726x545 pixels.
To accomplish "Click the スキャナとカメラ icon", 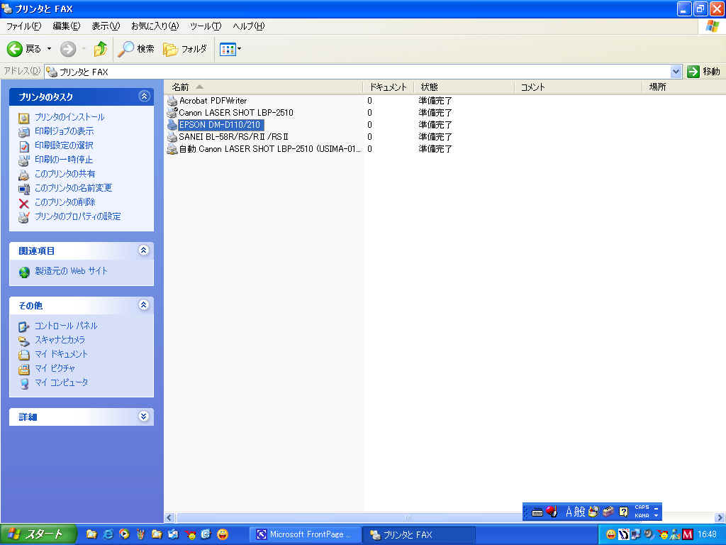I will tap(24, 341).
